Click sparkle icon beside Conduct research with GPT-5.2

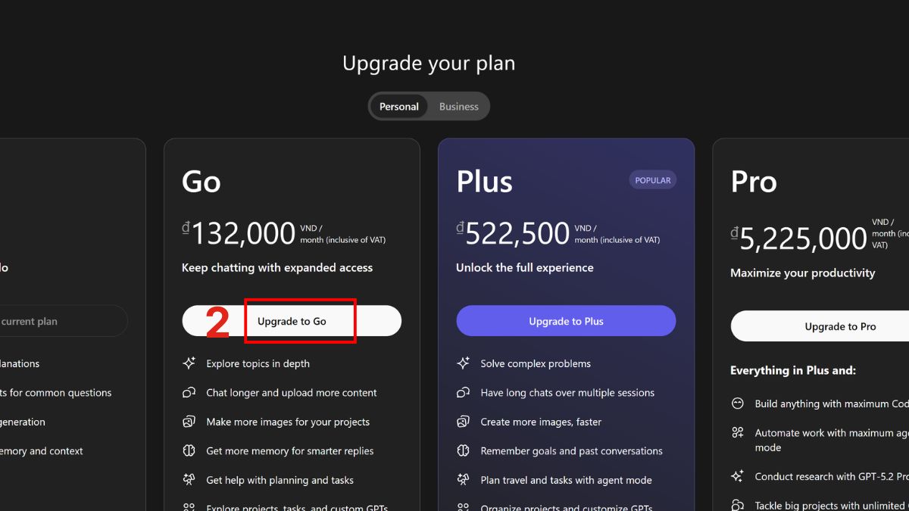click(738, 476)
